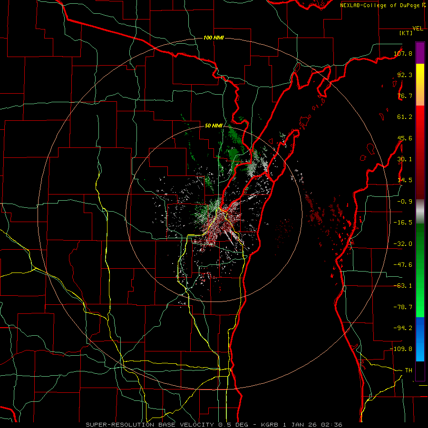Click the TH legend label
428x428 pixels.
click(409, 370)
